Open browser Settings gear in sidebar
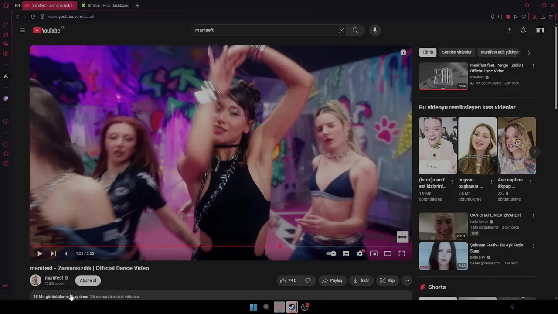The height and width of the screenshot is (314, 558). click(6, 163)
